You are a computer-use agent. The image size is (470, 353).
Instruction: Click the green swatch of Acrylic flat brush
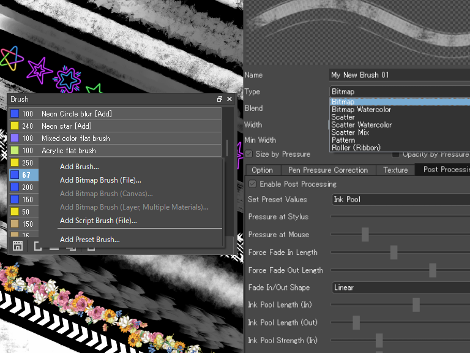click(15, 150)
